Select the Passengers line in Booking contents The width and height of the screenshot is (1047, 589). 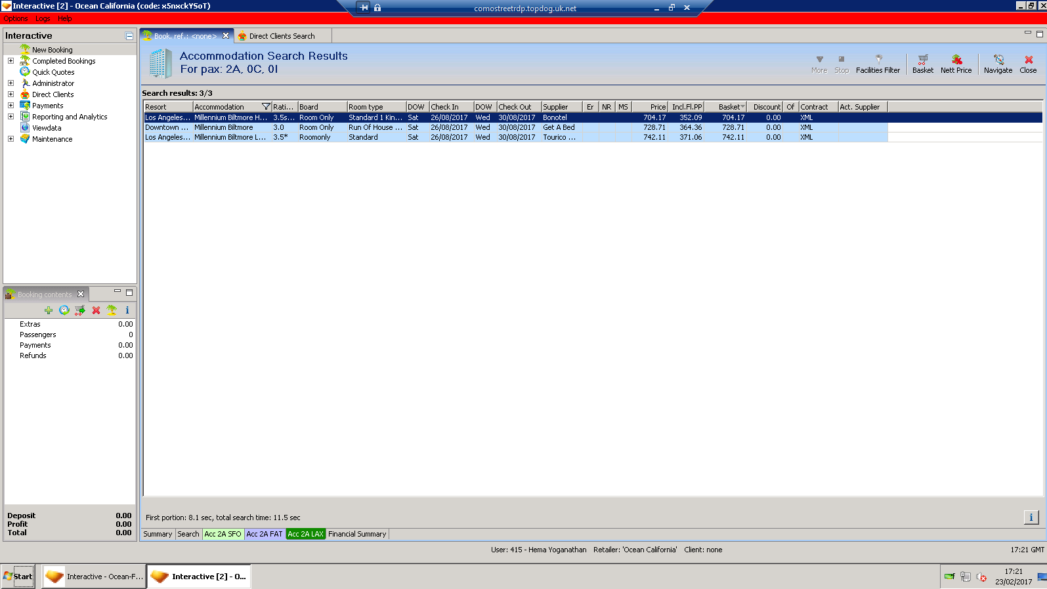(70, 335)
